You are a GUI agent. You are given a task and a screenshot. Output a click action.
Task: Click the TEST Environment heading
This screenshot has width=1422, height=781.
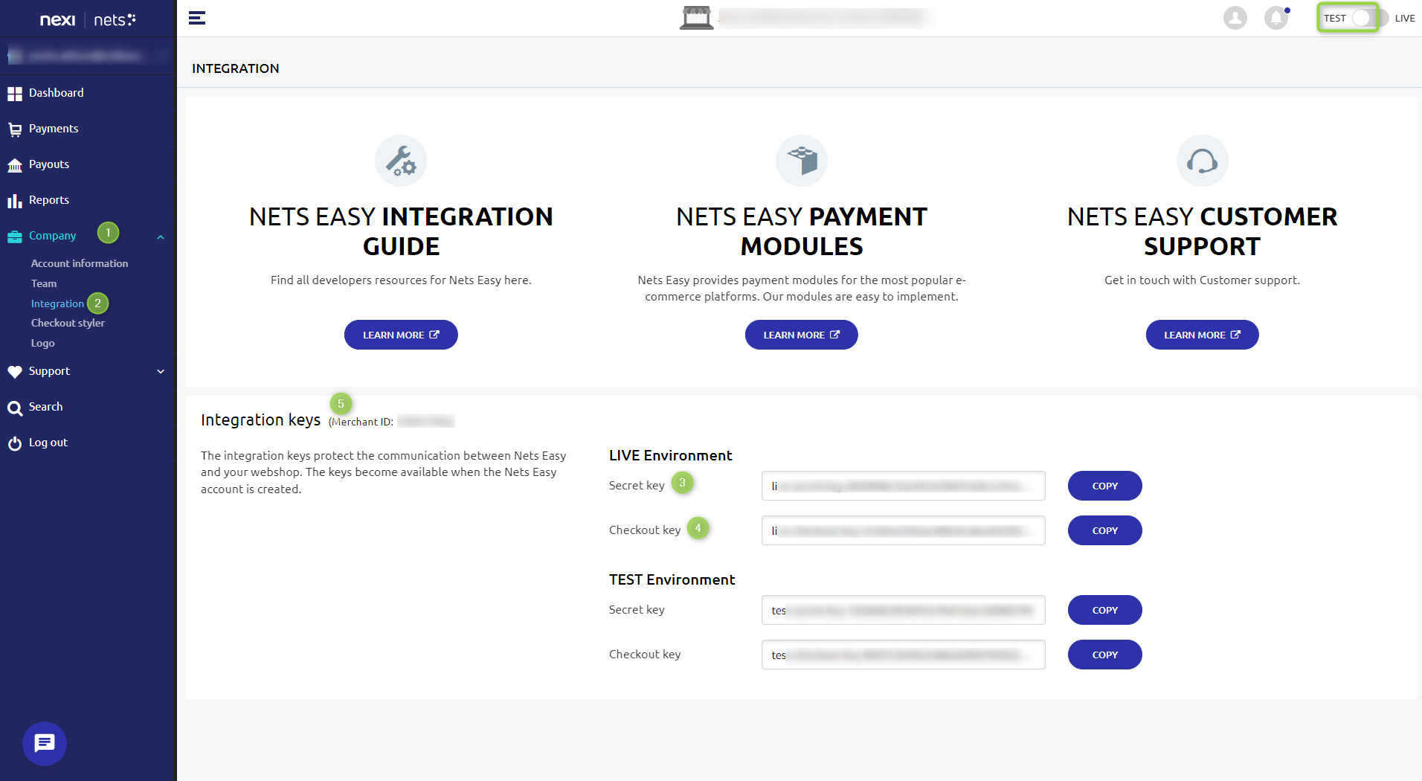(x=672, y=579)
